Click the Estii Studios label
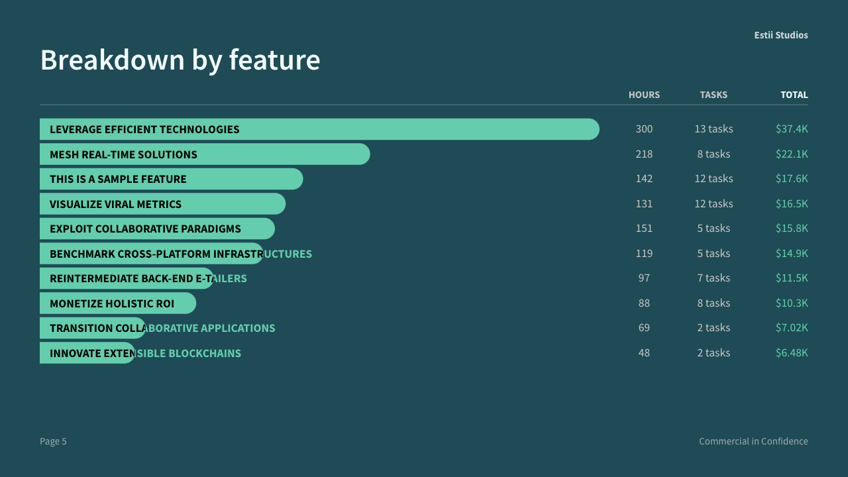Screen dimensions: 848x477 click(x=781, y=35)
